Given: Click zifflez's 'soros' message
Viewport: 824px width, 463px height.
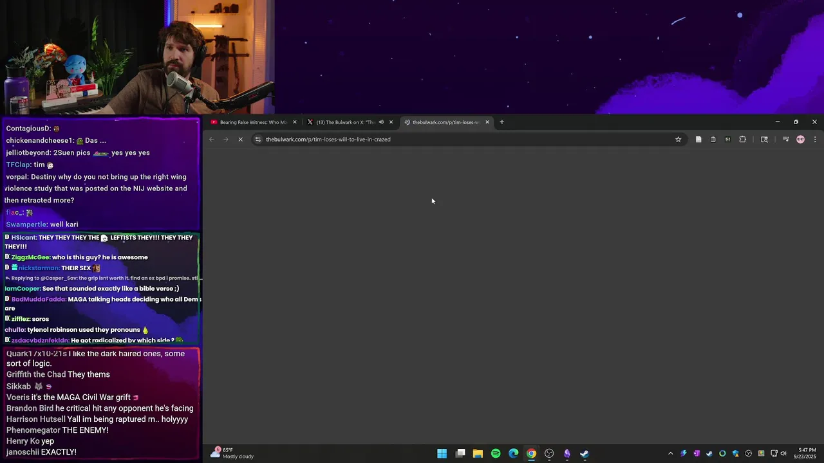Looking at the screenshot, I should pyautogui.click(x=27, y=319).
